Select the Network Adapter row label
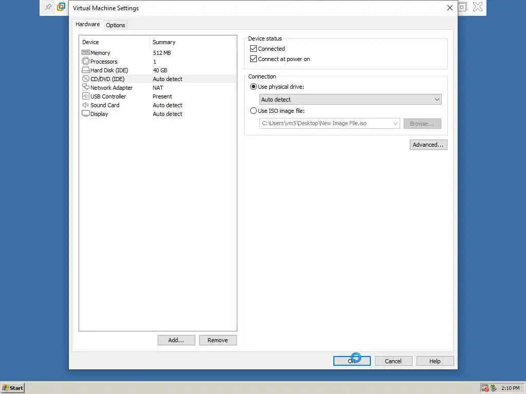 click(111, 87)
